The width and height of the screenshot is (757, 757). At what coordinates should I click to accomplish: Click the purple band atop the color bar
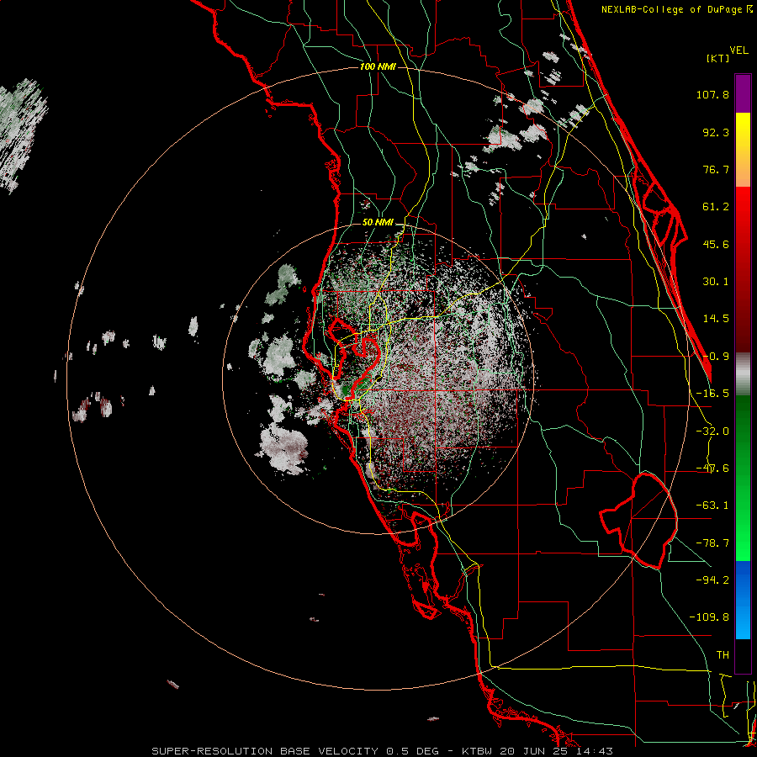[743, 93]
